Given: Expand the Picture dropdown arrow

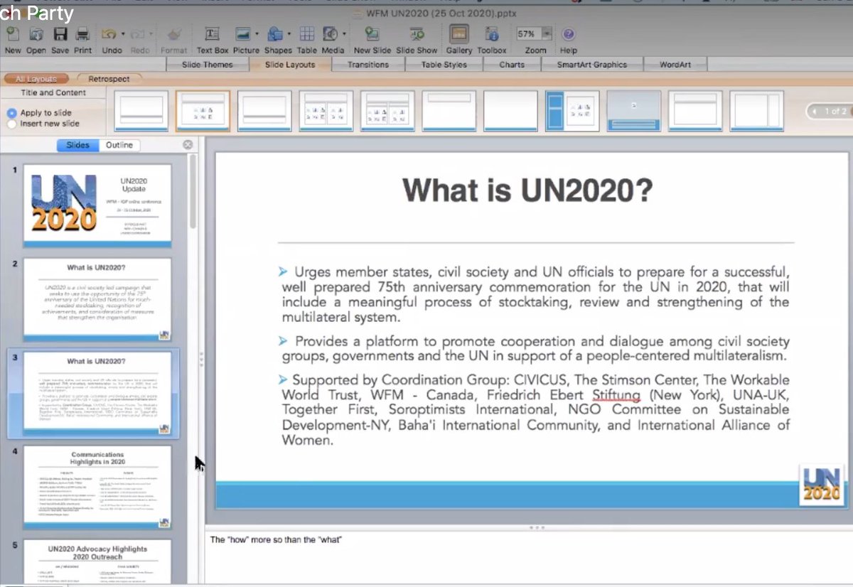Looking at the screenshot, I should coord(257,34).
